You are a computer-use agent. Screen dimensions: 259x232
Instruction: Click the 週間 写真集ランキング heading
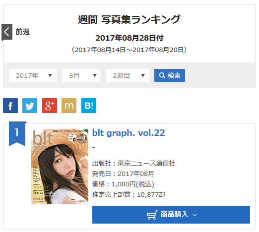[x=129, y=19]
